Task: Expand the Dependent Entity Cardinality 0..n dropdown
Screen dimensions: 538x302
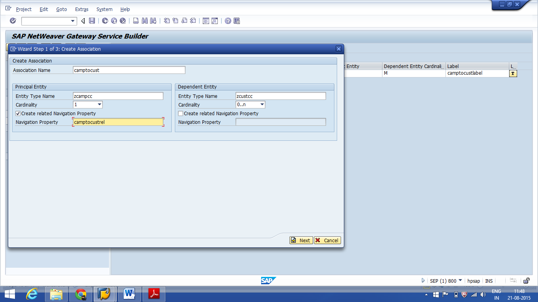Action: tap(262, 105)
